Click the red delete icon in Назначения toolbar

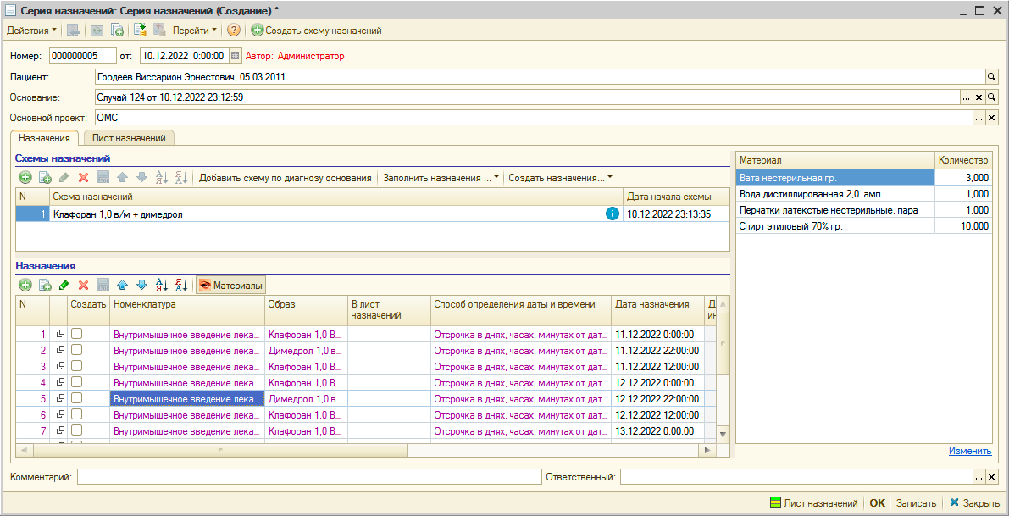(x=83, y=286)
